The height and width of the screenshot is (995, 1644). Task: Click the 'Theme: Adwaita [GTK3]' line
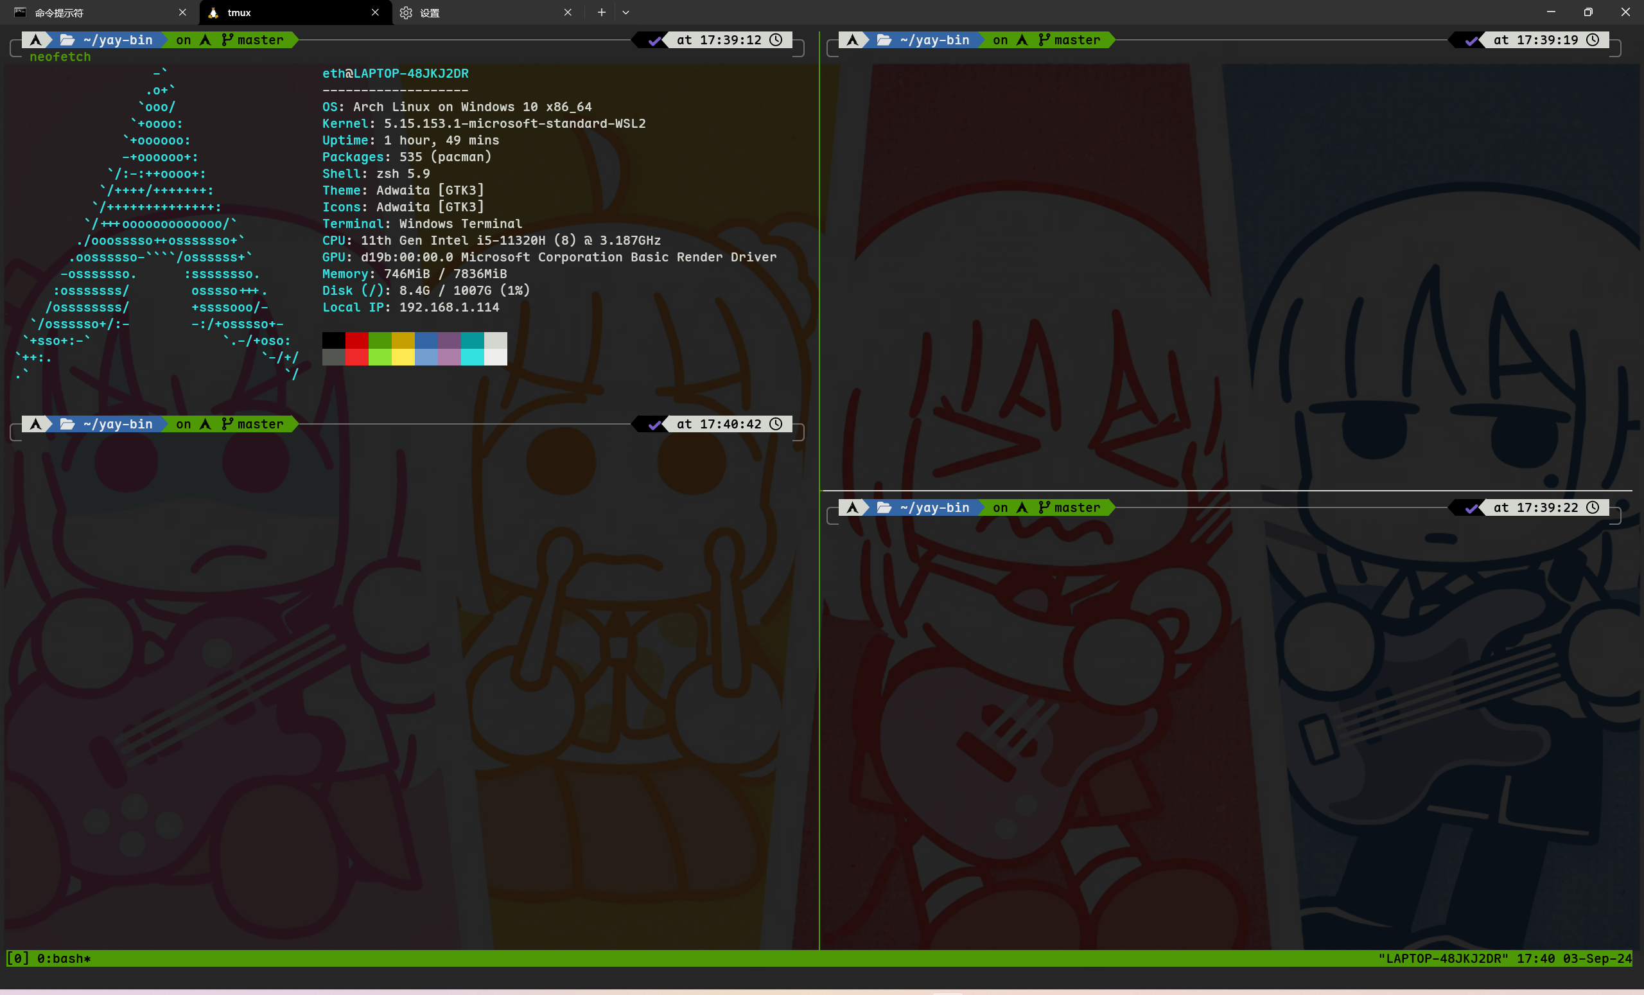403,190
